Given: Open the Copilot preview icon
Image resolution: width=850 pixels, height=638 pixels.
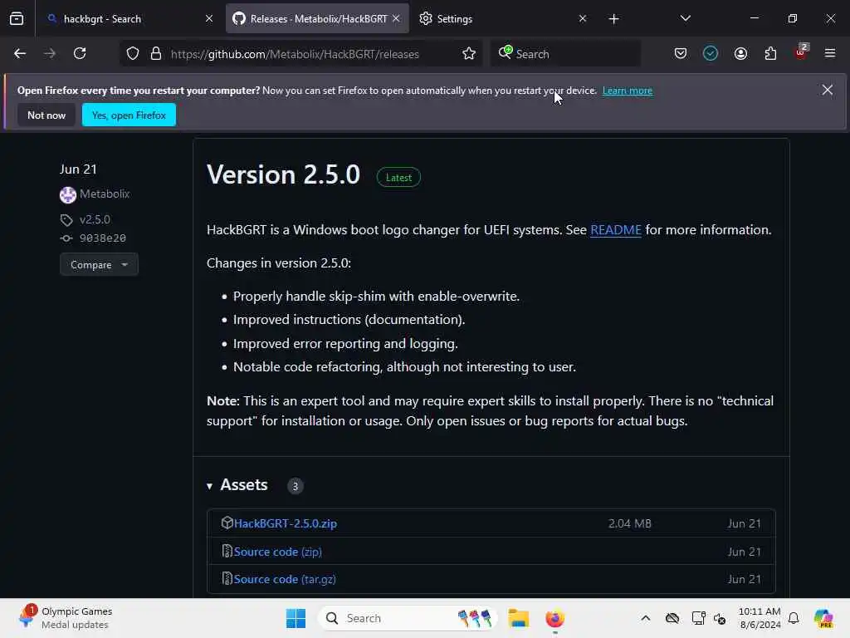Looking at the screenshot, I should click(823, 618).
